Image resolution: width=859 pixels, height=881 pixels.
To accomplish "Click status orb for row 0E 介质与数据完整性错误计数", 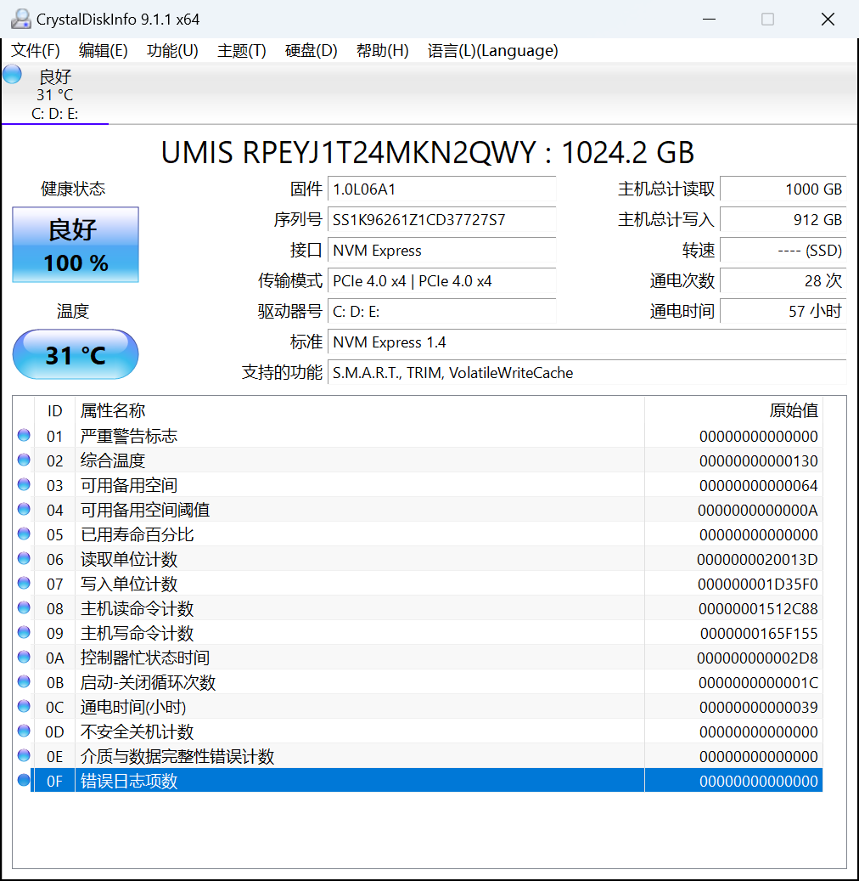I will 24,755.
